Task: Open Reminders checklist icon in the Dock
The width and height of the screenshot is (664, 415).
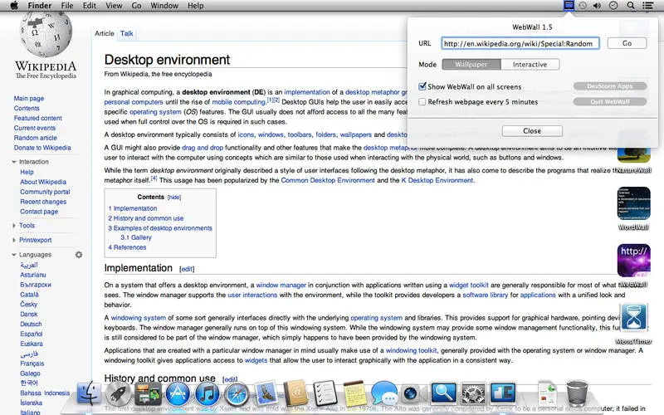Action: pos(325,393)
